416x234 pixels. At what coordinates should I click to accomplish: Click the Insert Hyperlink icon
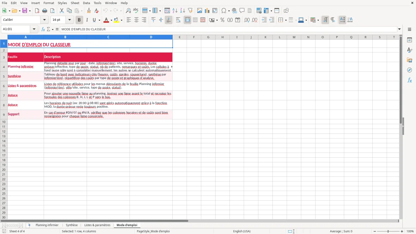(x=235, y=11)
